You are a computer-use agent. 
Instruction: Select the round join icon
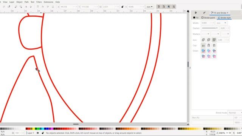209,40
